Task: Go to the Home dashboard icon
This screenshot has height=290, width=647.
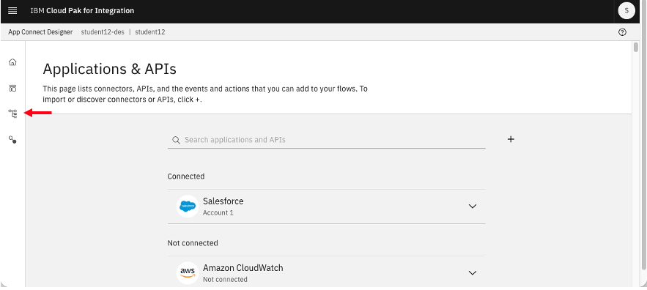Action: (x=12, y=62)
